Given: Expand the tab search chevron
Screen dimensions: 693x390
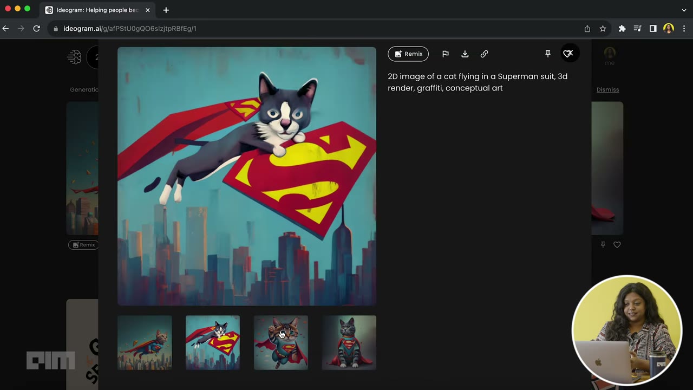Looking at the screenshot, I should [x=684, y=10].
